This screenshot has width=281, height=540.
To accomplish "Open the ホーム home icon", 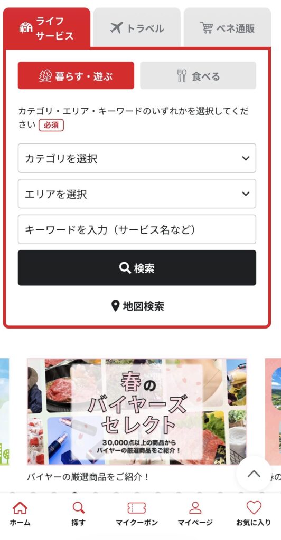I will click(20, 508).
